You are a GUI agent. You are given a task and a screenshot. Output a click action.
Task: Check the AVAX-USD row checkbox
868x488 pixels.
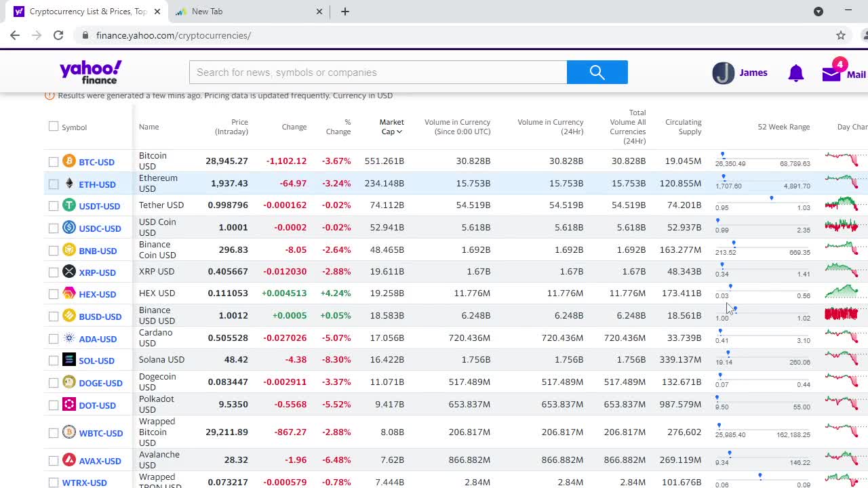54,461
